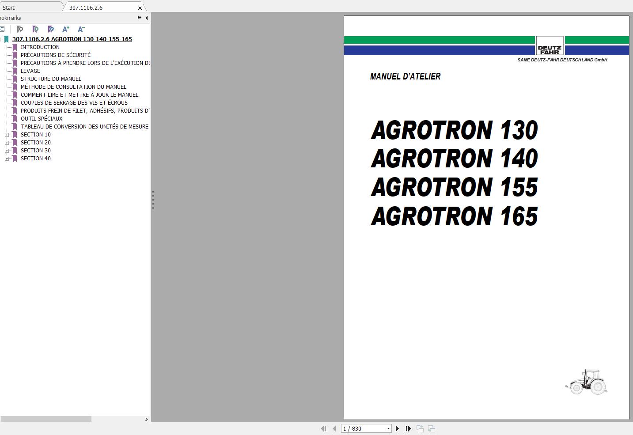Jump to the last page
The width and height of the screenshot is (633, 435).
tap(408, 428)
